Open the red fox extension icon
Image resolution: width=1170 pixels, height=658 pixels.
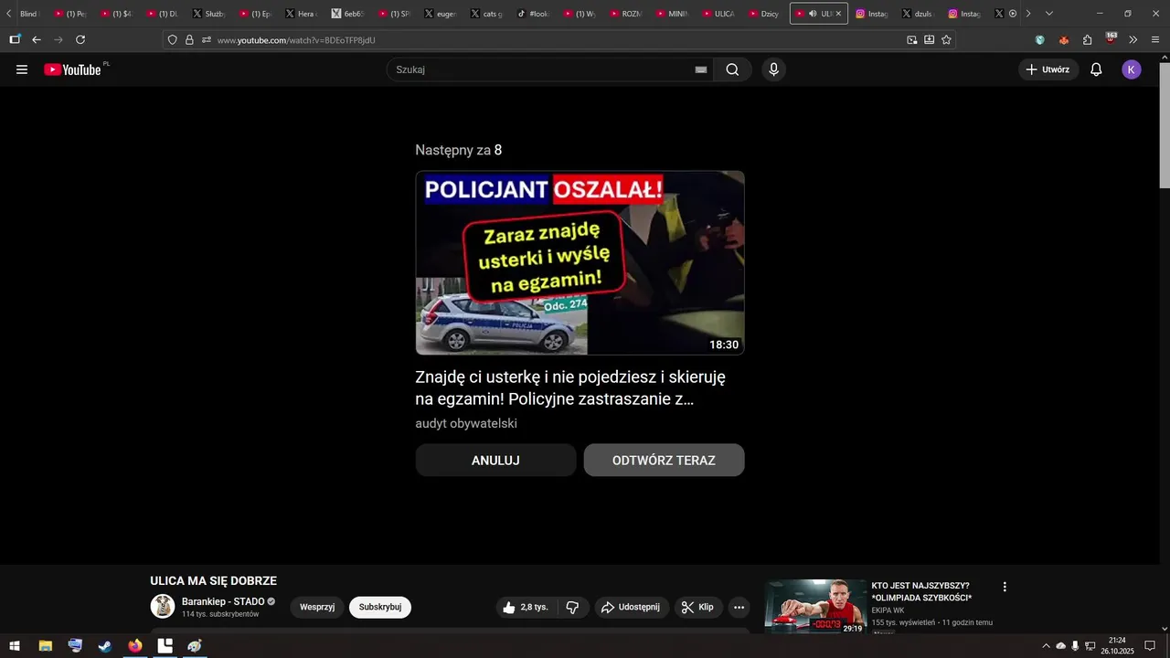(1063, 39)
